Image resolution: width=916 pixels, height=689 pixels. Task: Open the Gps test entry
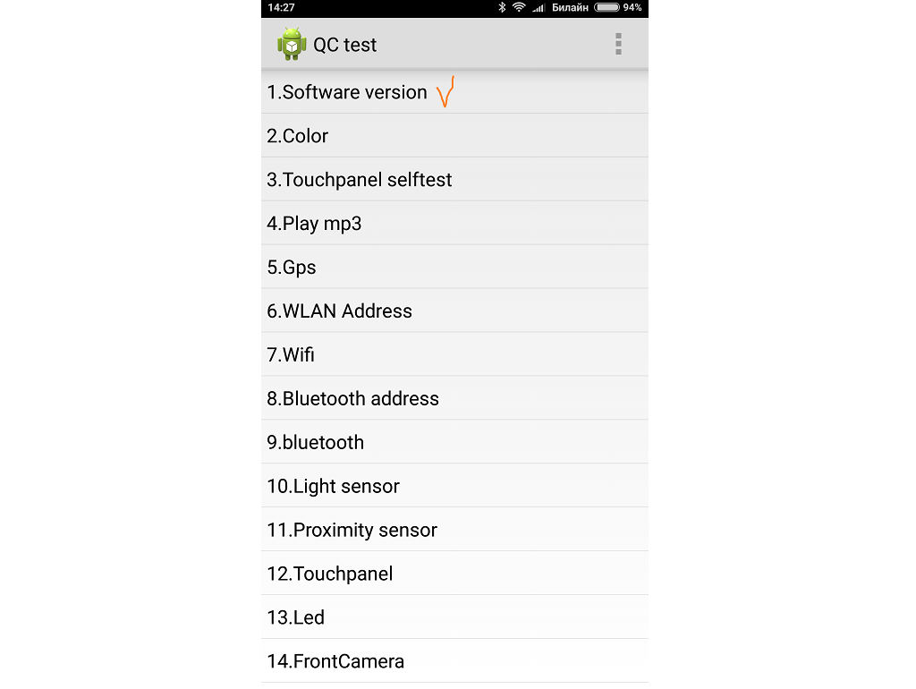292,268
